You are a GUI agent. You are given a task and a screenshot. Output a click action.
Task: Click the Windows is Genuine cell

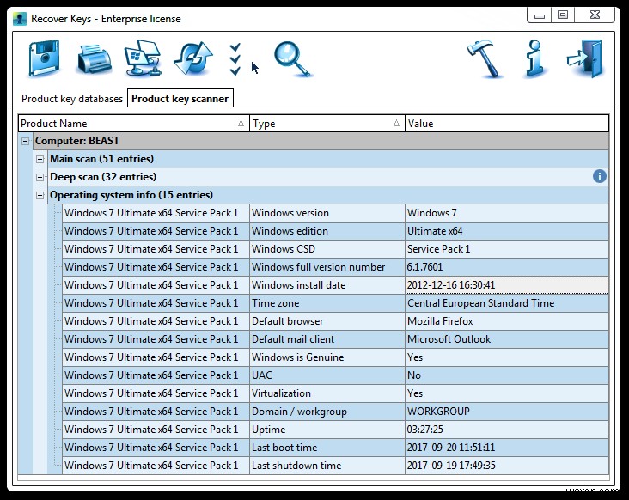[x=327, y=357]
